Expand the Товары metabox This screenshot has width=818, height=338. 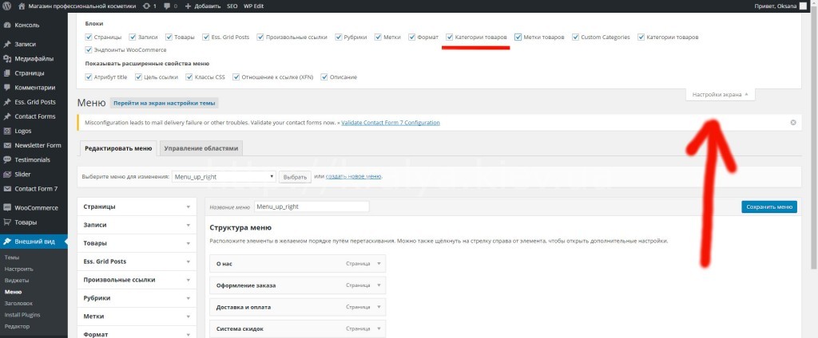(189, 243)
